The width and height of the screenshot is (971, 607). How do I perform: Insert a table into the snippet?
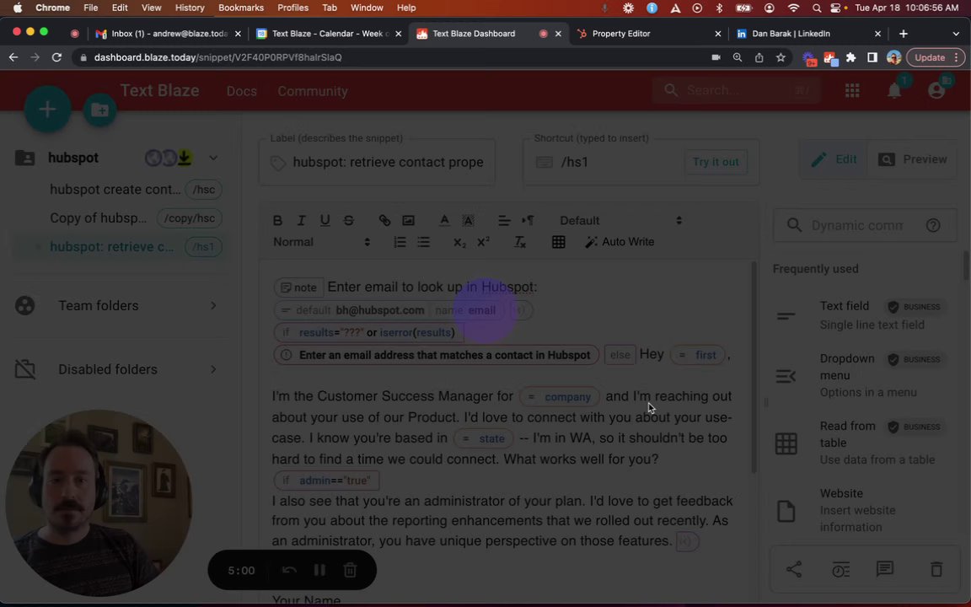coord(558,242)
